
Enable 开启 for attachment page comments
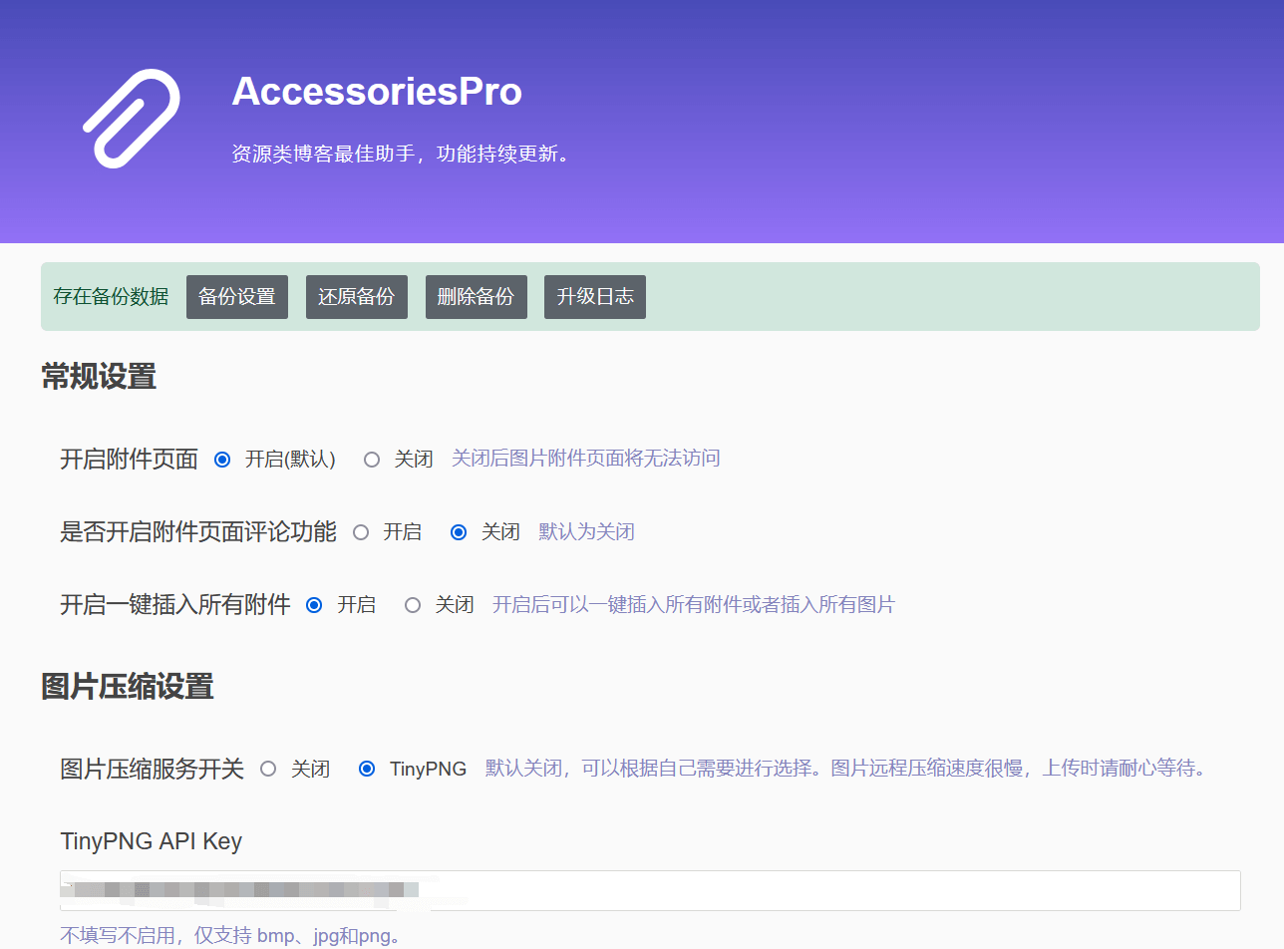(360, 531)
